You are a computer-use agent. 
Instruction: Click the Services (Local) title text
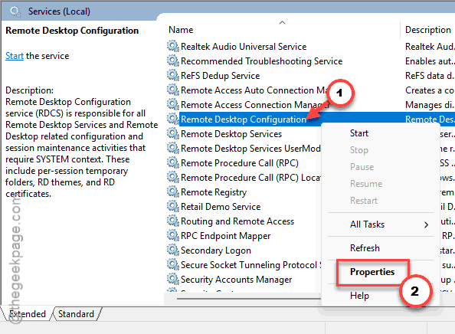click(x=59, y=11)
